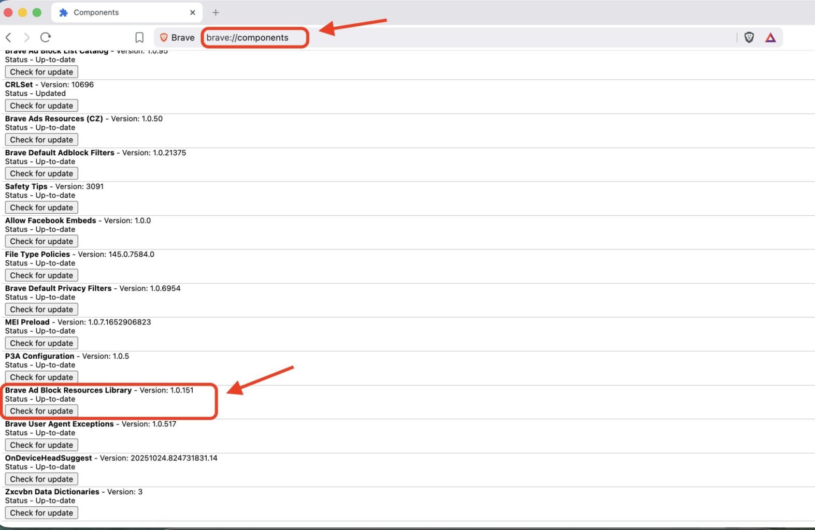Check for update under OnDeviceHeadSuggest
Viewport: 815px width, 530px height.
click(41, 479)
